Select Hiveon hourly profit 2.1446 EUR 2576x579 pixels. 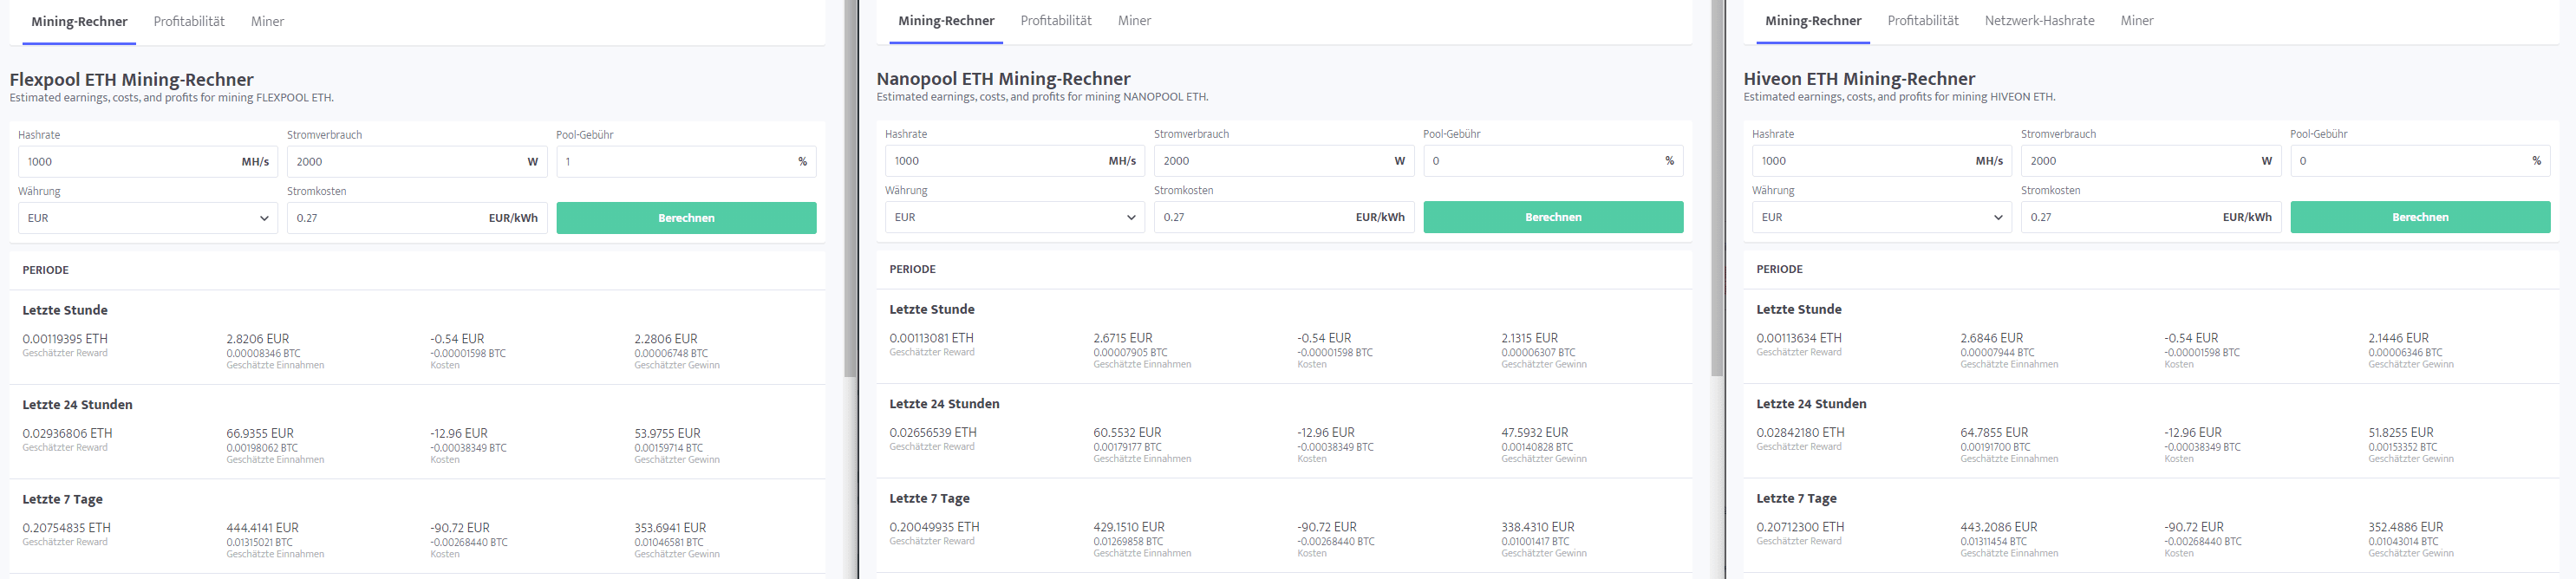[x=2398, y=338]
